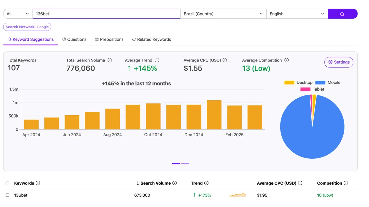The height and width of the screenshot is (207, 369).
Task: Click info icon next to Total Search Volume
Action: tap(110, 60)
